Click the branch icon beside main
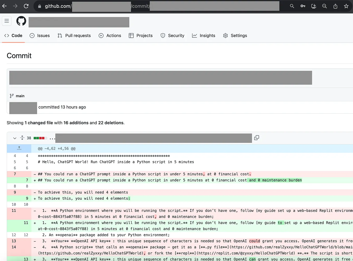Image resolution: width=353 pixels, height=261 pixels. 11,96
